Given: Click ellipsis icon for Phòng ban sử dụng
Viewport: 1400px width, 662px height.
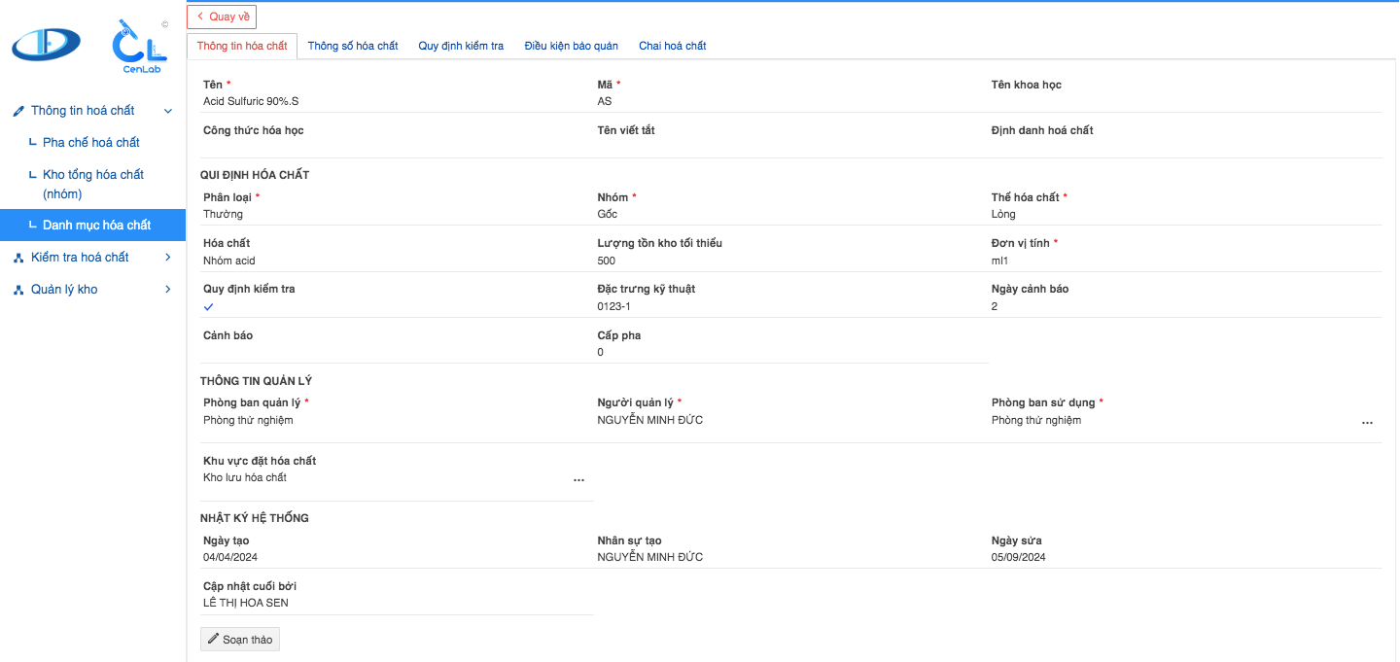Looking at the screenshot, I should (x=1367, y=423).
